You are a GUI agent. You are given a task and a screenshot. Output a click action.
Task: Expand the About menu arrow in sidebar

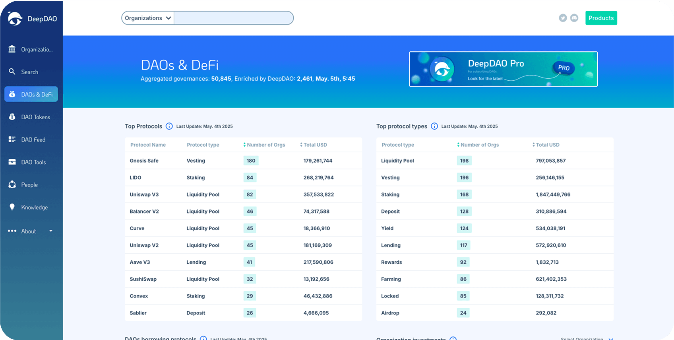coord(51,231)
